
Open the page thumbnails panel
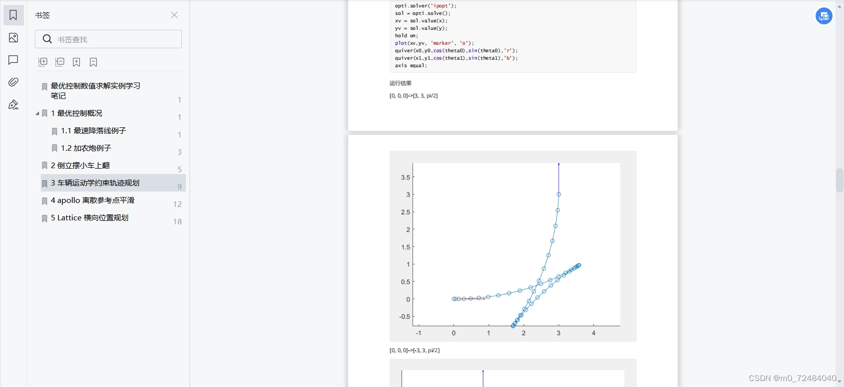(x=13, y=38)
